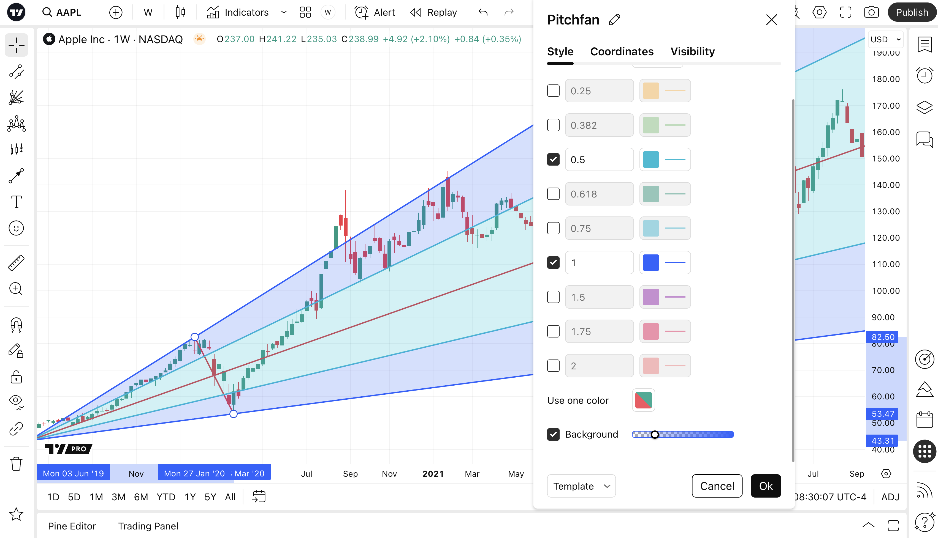The width and height of the screenshot is (938, 538).
Task: Select the Text drawing tool
Action: pyautogui.click(x=16, y=202)
